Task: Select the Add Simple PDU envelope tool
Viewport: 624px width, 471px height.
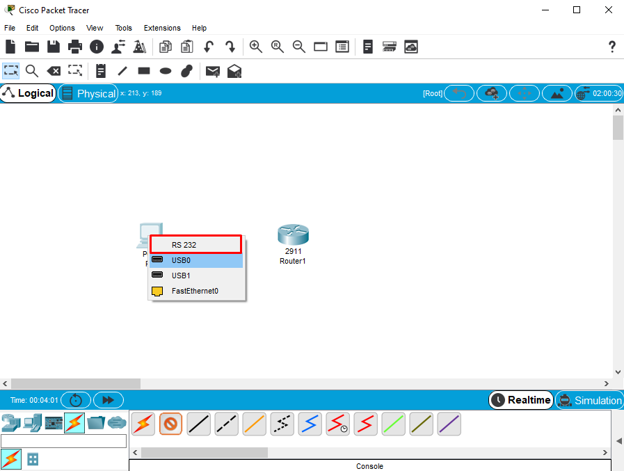Action: (212, 71)
